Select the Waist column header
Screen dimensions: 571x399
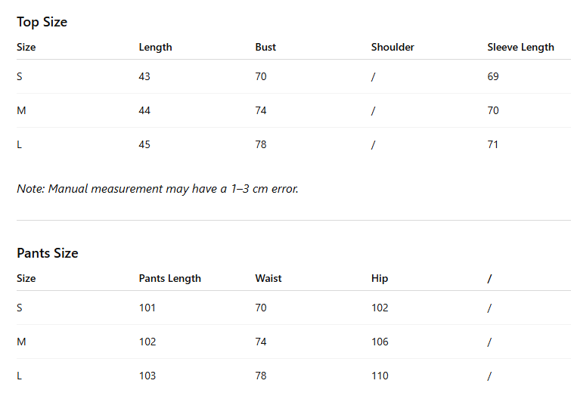click(268, 278)
